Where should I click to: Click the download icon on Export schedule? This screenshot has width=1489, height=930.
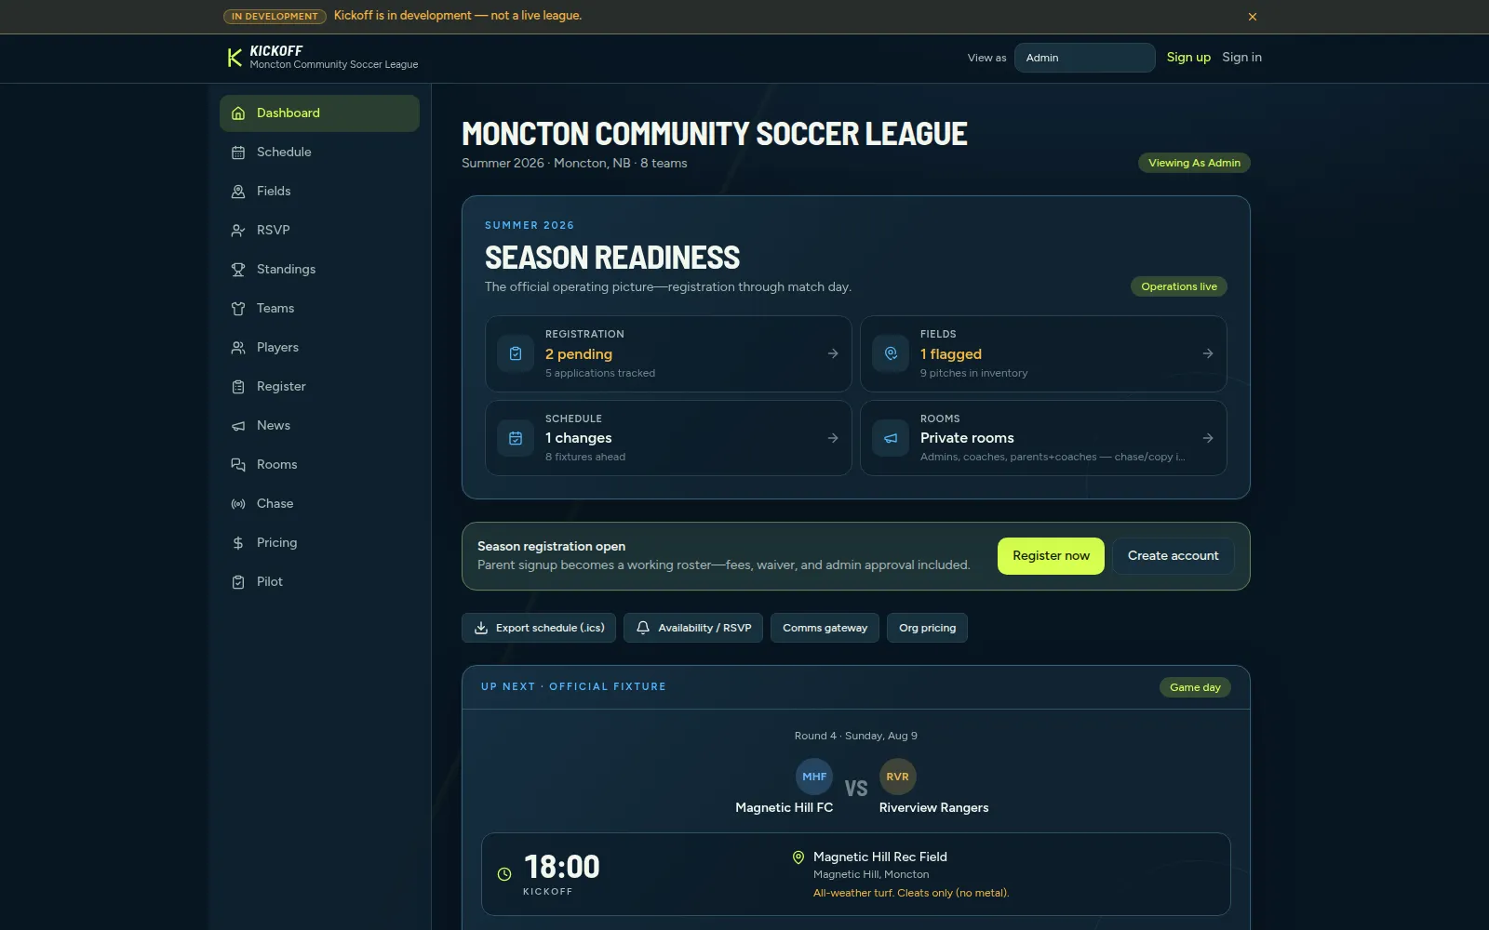(x=481, y=628)
